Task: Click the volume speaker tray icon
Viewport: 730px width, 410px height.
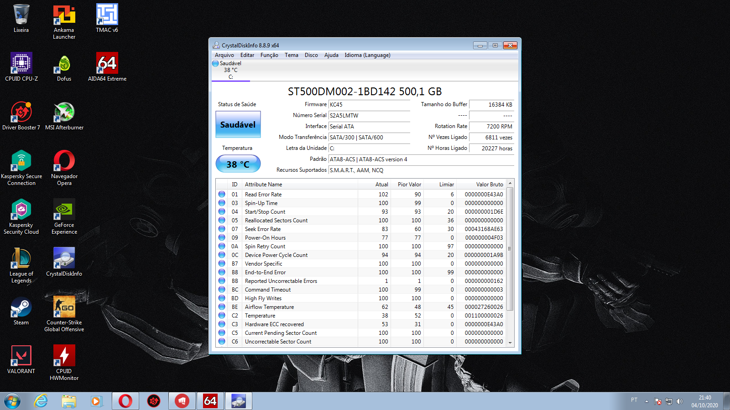Action: [x=679, y=401]
